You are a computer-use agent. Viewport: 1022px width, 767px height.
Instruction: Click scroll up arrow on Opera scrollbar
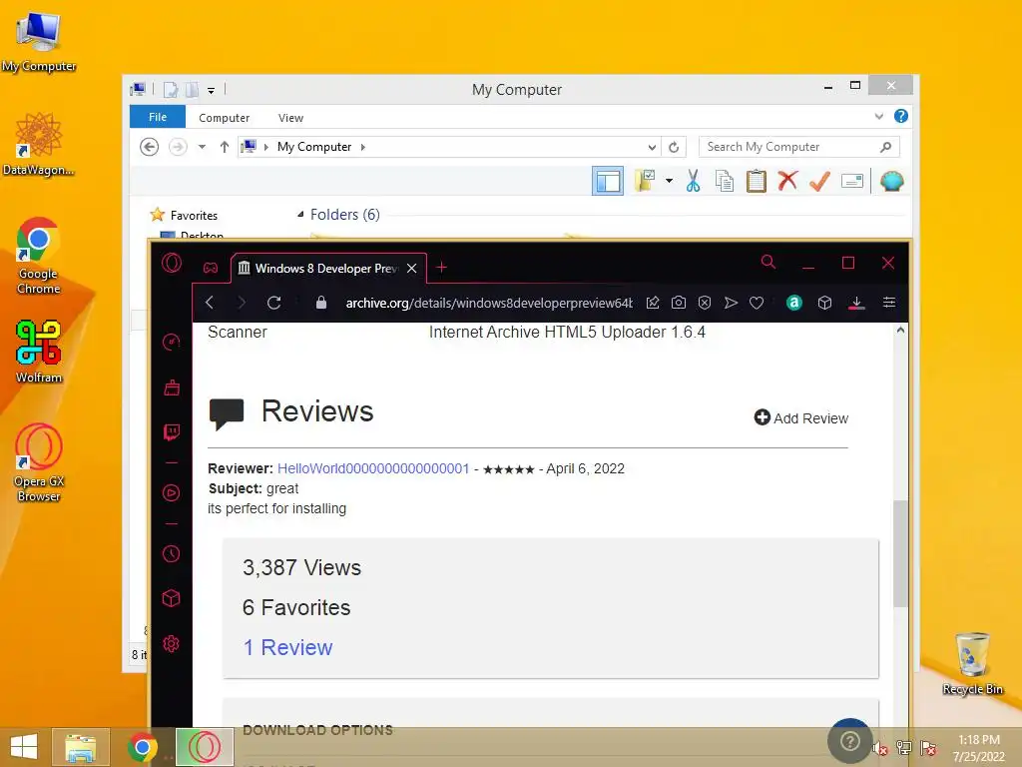click(x=900, y=330)
